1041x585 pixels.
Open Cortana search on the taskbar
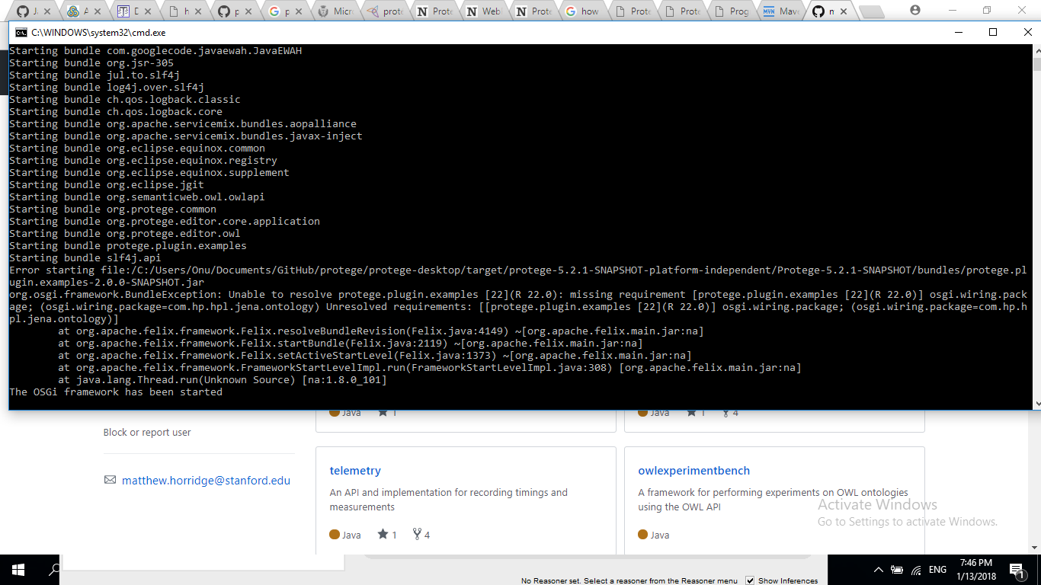(x=53, y=569)
